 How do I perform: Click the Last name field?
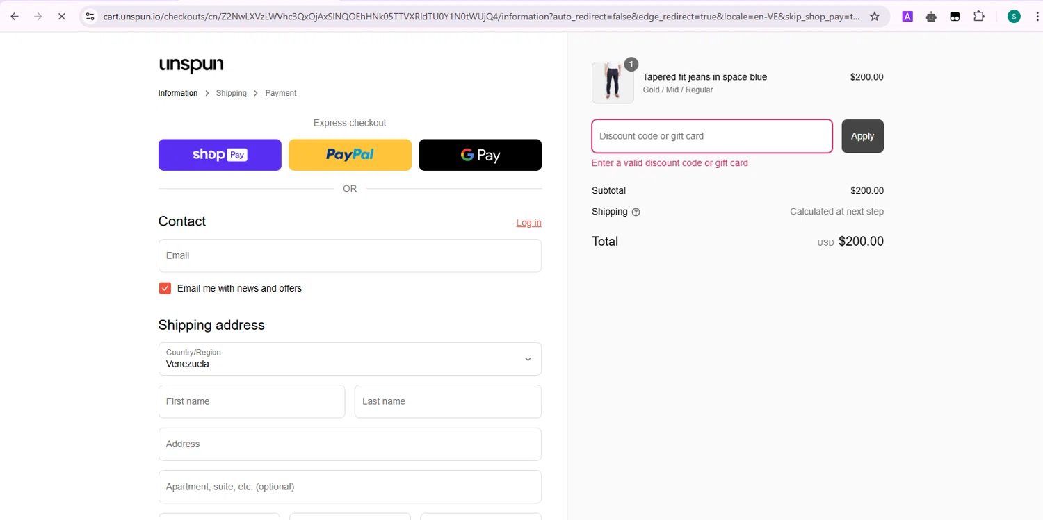tap(448, 401)
